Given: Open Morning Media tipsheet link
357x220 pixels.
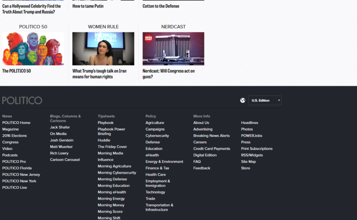Looking at the screenshot, I should [x=111, y=154].
